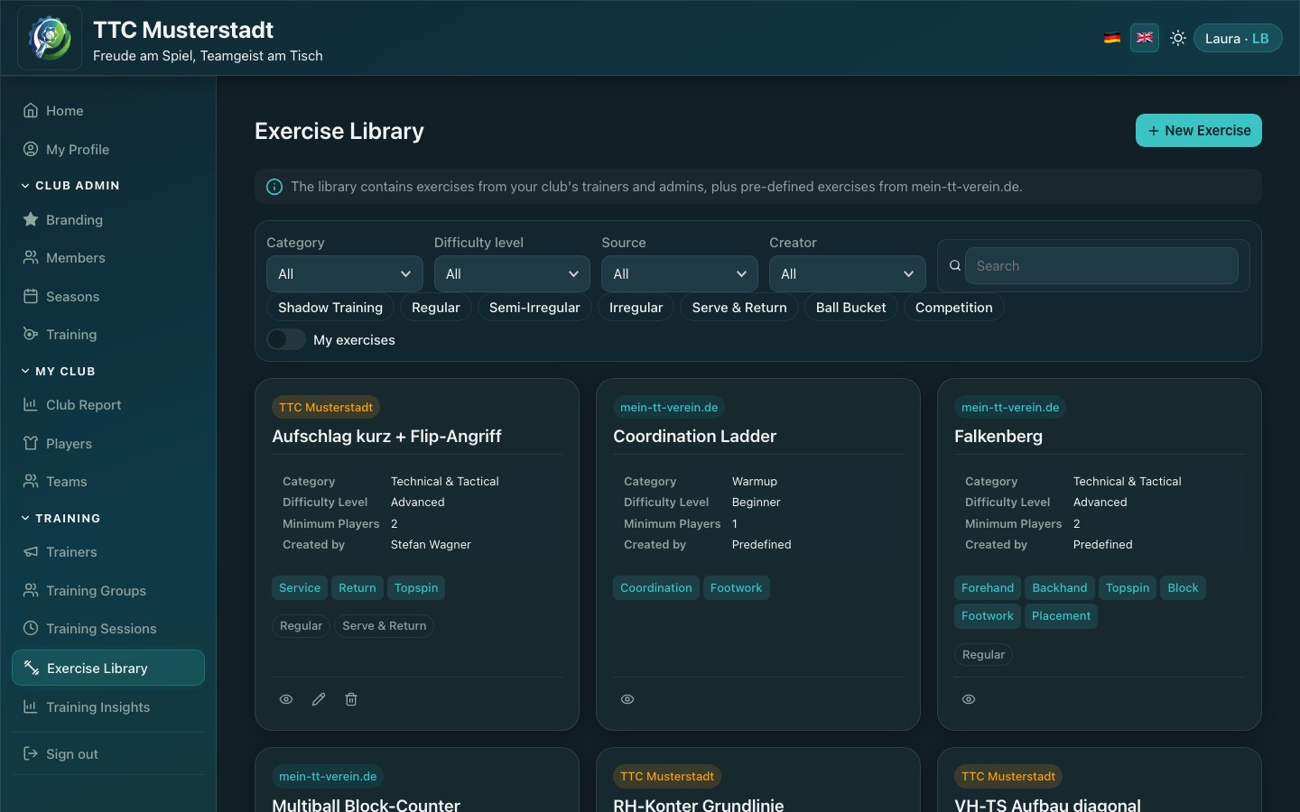Create a New Exercise
Image resolution: width=1300 pixels, height=812 pixels.
1199,131
